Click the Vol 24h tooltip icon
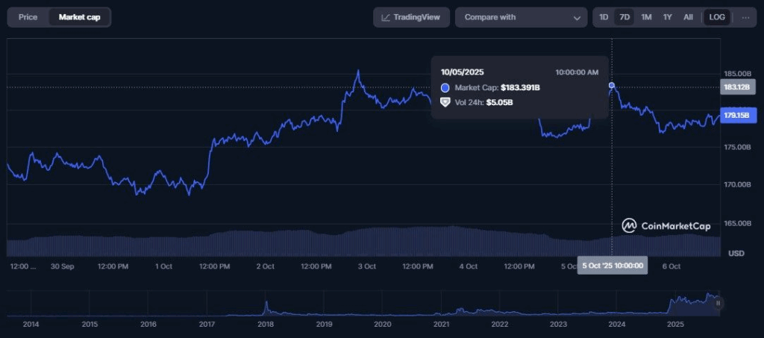Screen dimensions: 764x338 pos(445,102)
